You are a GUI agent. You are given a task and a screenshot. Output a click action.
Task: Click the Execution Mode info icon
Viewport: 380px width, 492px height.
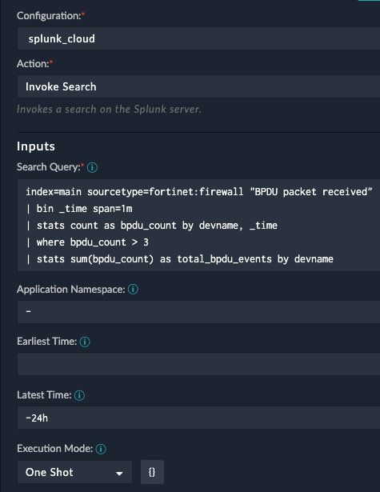[101, 449]
